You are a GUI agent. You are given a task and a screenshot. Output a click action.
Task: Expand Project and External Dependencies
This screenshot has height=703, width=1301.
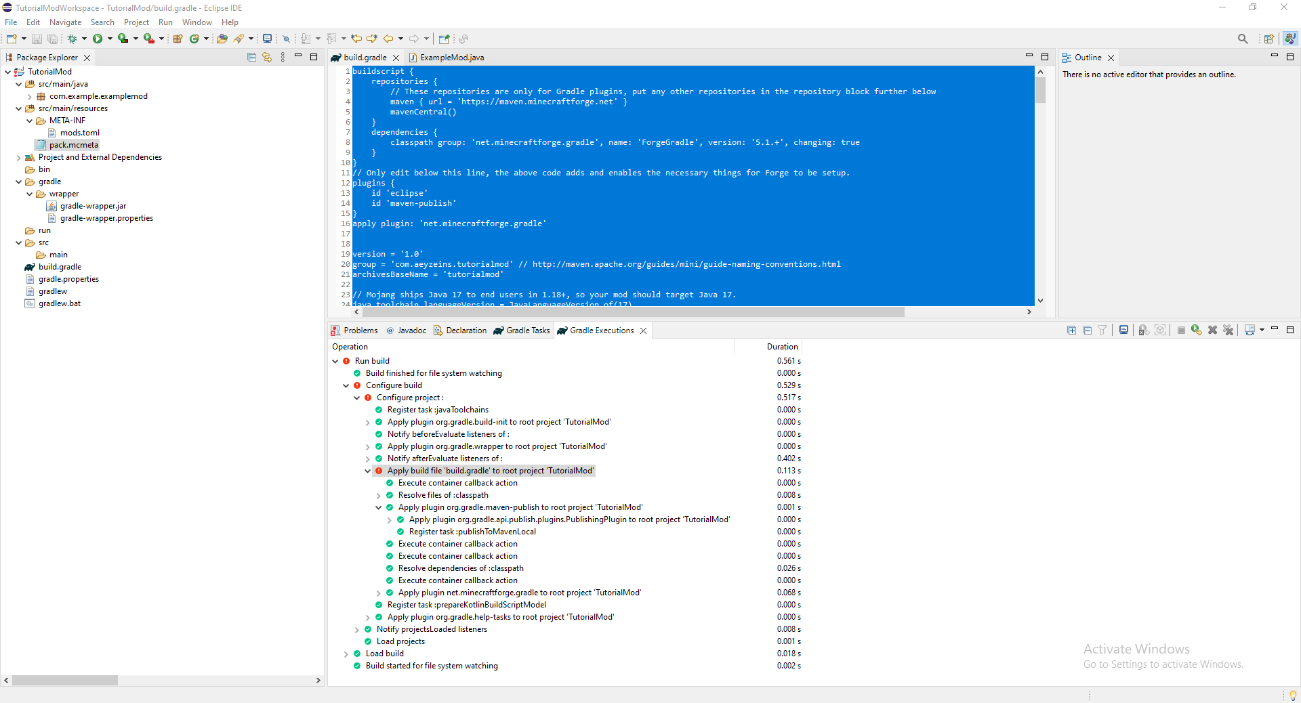[x=19, y=158]
